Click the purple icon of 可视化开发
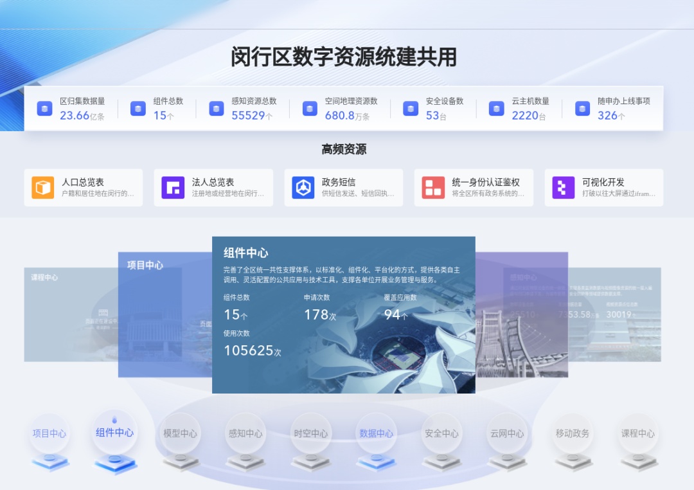 (564, 187)
